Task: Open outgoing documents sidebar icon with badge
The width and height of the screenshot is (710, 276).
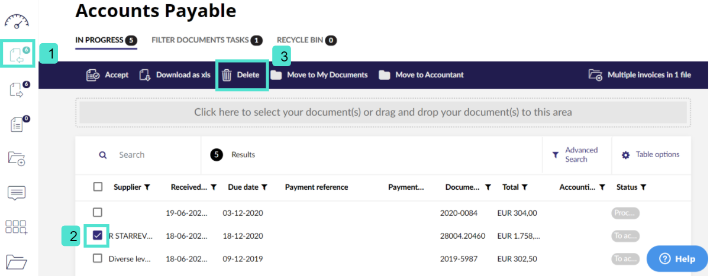Action: [x=18, y=89]
